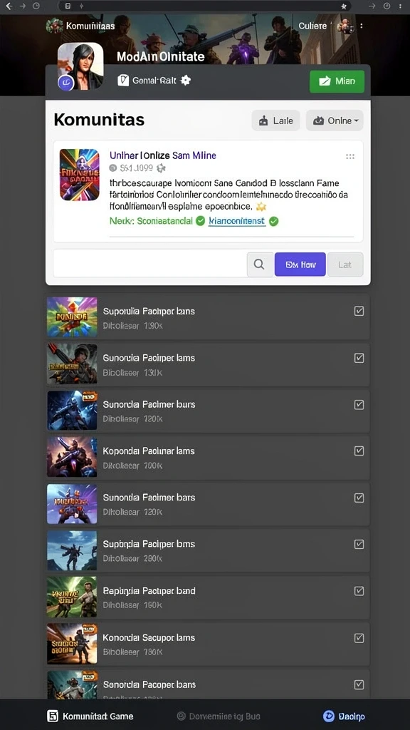This screenshot has width=410, height=730.
Task: Click the browser reload icon
Action: tap(36, 6)
